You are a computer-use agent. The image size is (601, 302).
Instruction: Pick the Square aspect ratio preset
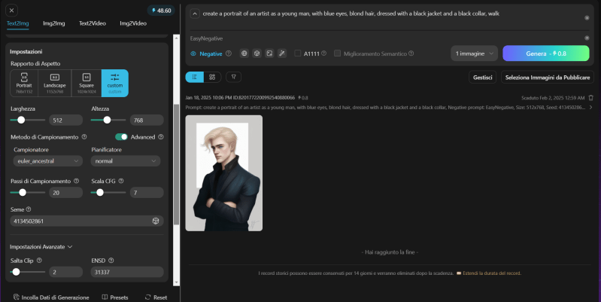click(86, 82)
